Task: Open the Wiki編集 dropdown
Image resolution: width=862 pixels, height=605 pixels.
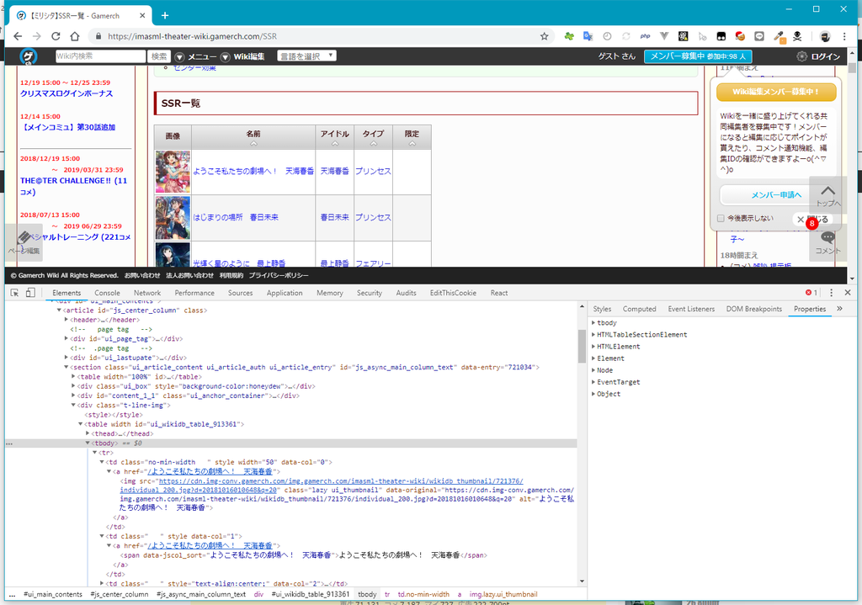Action: click(242, 56)
